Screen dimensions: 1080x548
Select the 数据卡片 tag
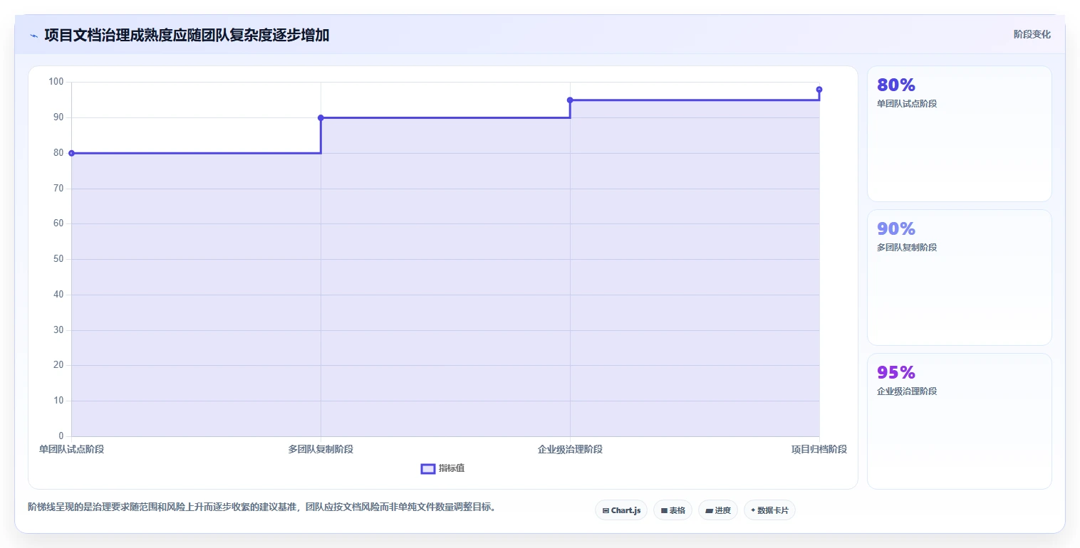(x=769, y=510)
